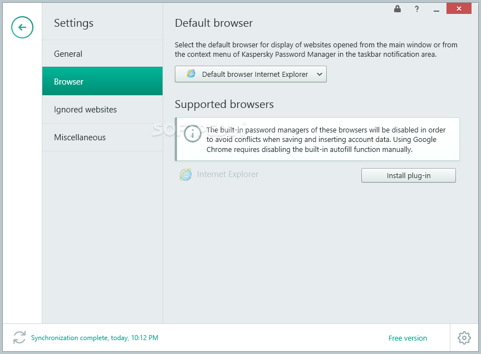This screenshot has width=481, height=354.
Task: Select the Browser settings tab
Action: 102,81
